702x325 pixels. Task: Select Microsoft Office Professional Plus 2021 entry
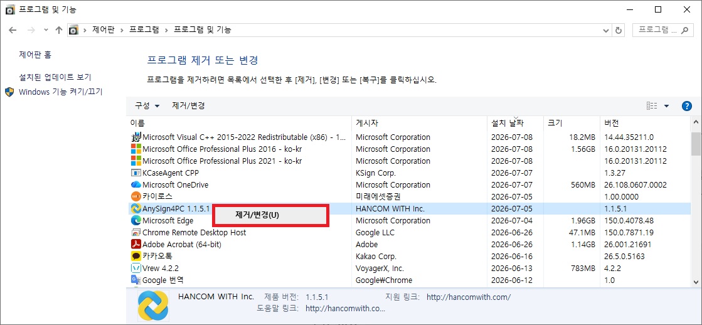click(x=409, y=161)
